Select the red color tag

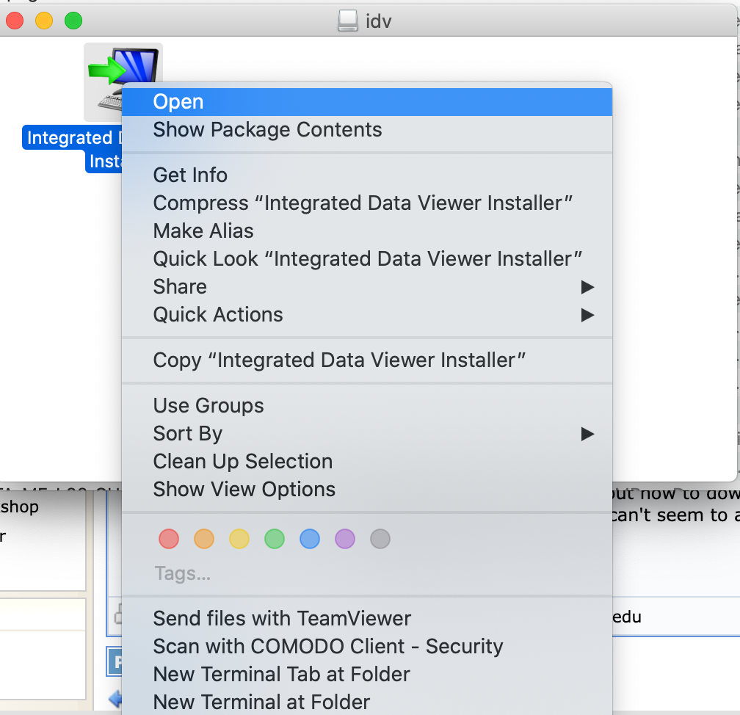169,540
